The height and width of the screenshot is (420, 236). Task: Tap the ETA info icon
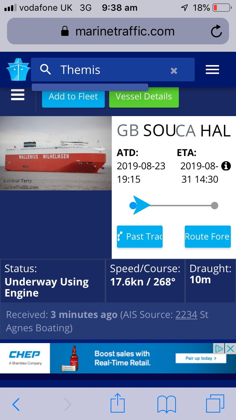pos(226,166)
